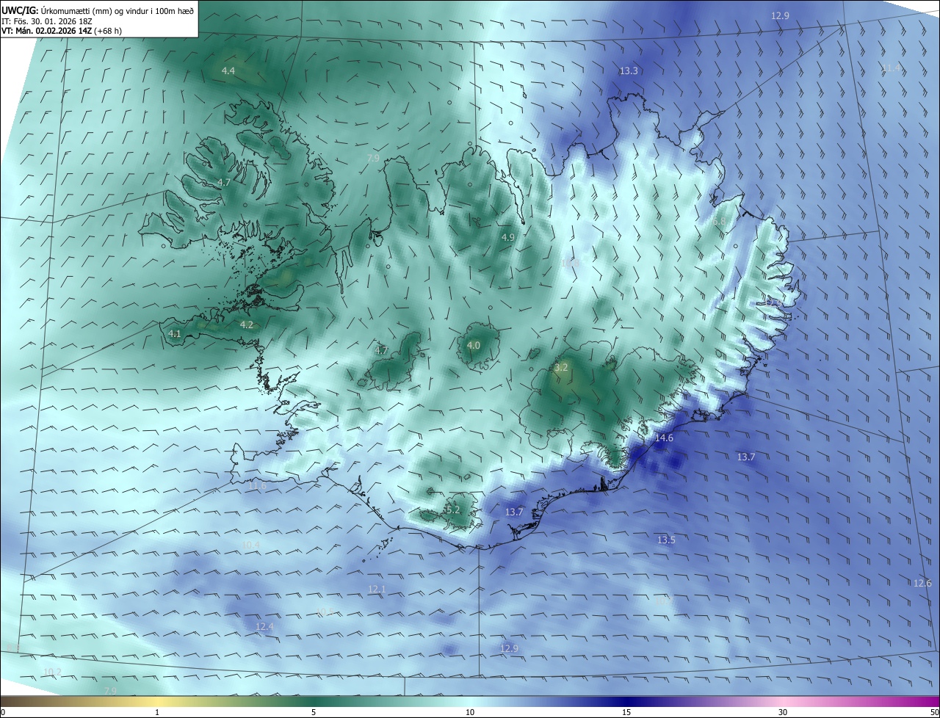The height and width of the screenshot is (718, 940).
Task: Click the '(+68 h)' forecast offset text
Action: [x=107, y=31]
